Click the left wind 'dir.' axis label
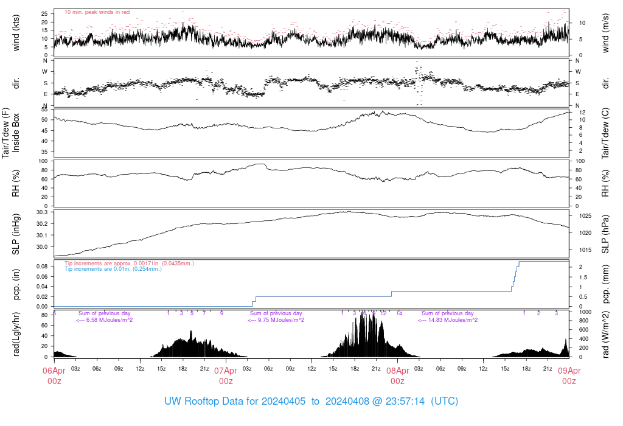This screenshot has width=623, height=426. [x=16, y=83]
